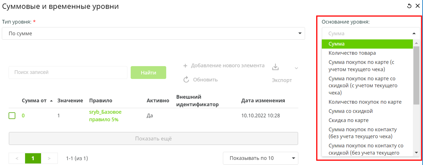The height and width of the screenshot is (165, 423).
Task: Select Скидка по карте option
Action: point(348,120)
